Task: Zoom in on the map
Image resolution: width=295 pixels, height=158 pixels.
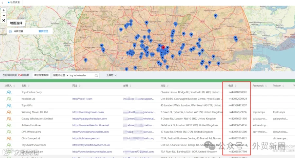Action: tap(4, 10)
